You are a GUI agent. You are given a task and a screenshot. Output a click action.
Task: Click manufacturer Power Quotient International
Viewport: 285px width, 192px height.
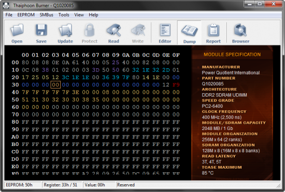pos(231,73)
